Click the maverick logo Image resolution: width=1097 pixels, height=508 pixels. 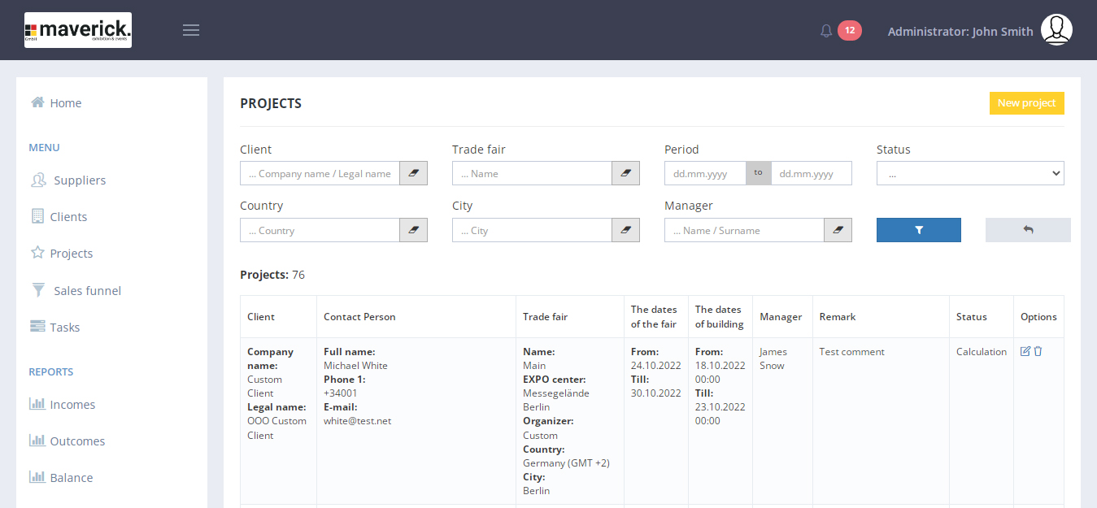tap(78, 30)
